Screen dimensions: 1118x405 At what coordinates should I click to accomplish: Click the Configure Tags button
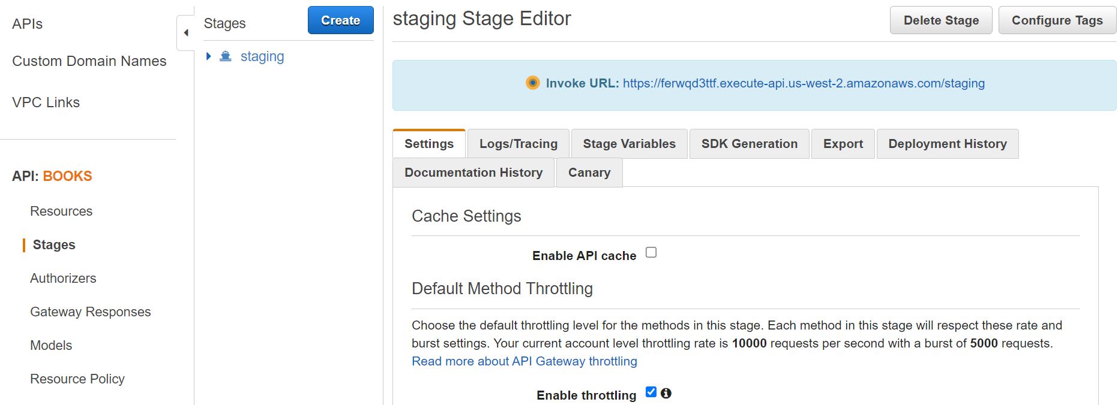click(x=1057, y=20)
